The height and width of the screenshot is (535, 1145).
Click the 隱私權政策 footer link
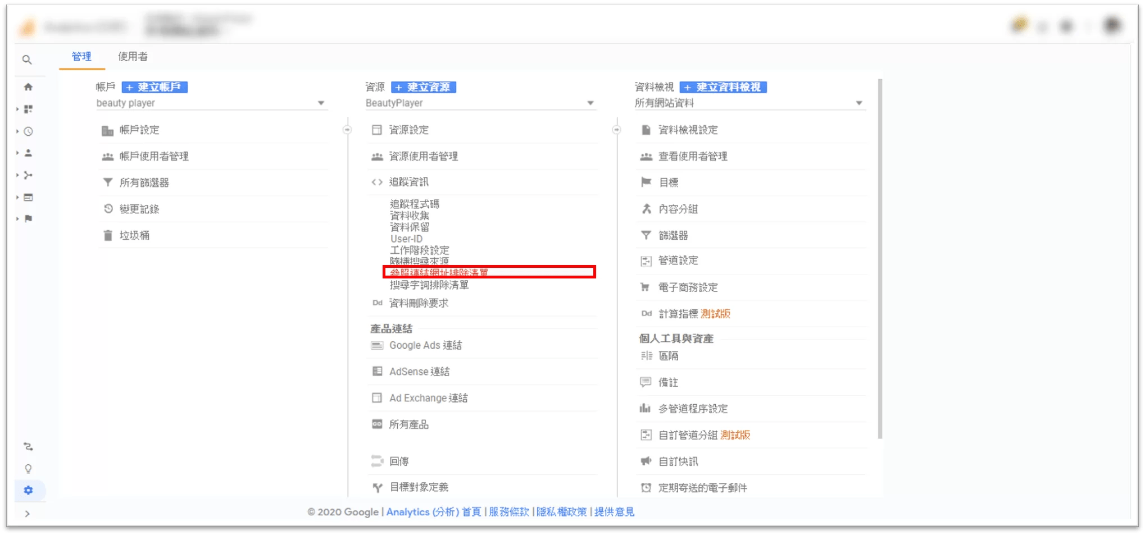click(562, 512)
